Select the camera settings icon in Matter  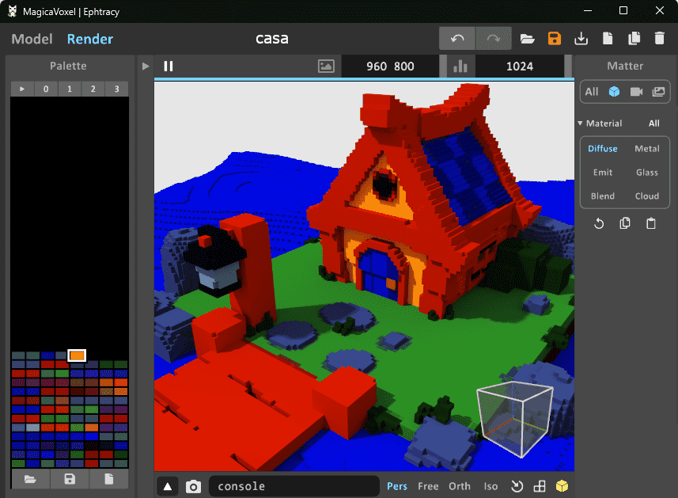point(636,92)
